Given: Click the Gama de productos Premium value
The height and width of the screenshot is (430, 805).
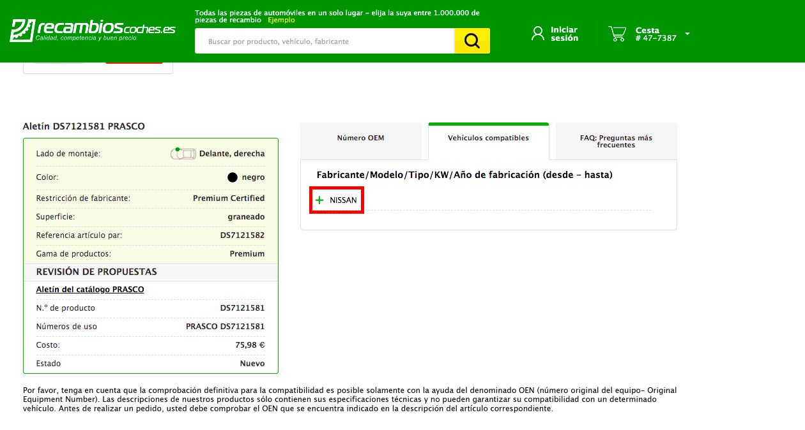Looking at the screenshot, I should (247, 254).
